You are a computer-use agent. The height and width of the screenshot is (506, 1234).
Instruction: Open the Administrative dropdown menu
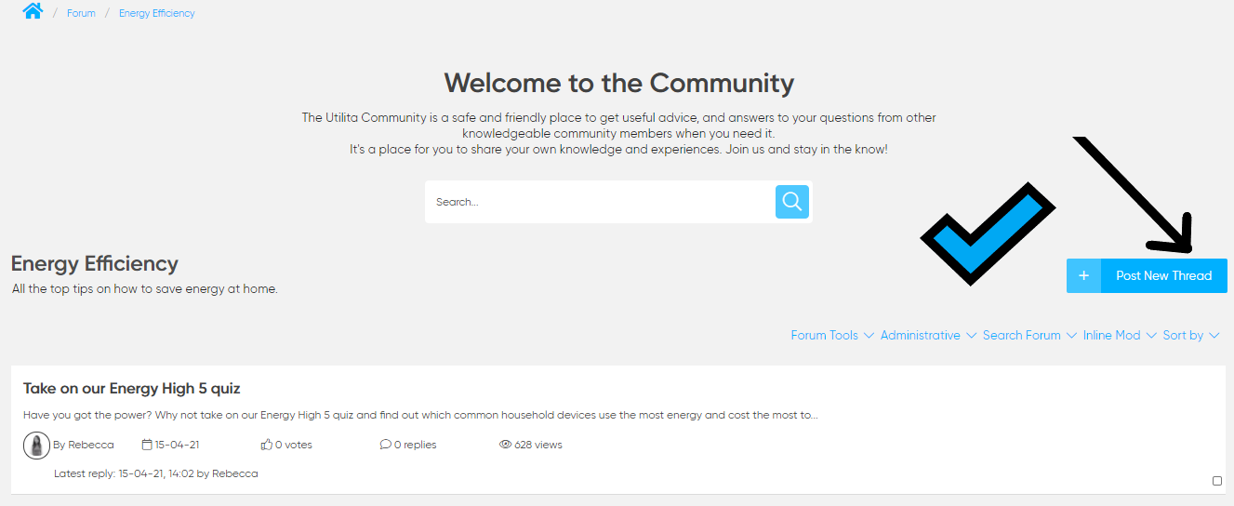(927, 336)
